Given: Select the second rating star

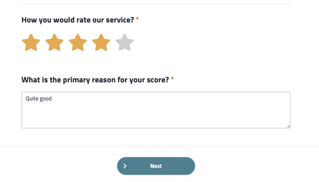Looking at the screenshot, I should pyautogui.click(x=54, y=43).
